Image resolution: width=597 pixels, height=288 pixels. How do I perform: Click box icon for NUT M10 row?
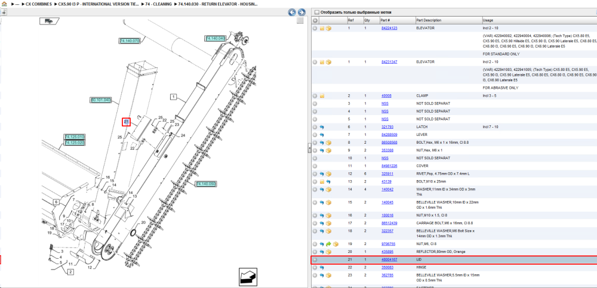pos(328,215)
